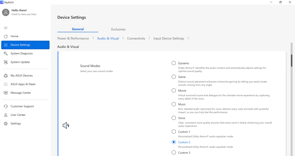The height and width of the screenshot is (156, 295).
Task: Select the Custom 3 sound mode
Action: tap(174, 152)
